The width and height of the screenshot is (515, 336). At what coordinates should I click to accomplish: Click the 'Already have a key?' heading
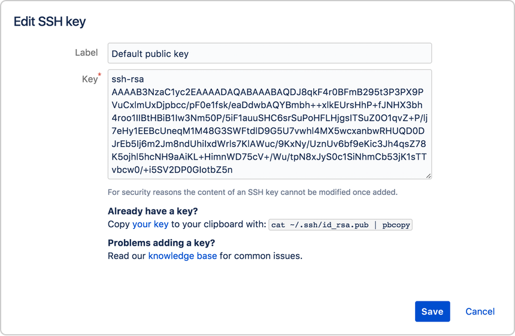153,211
